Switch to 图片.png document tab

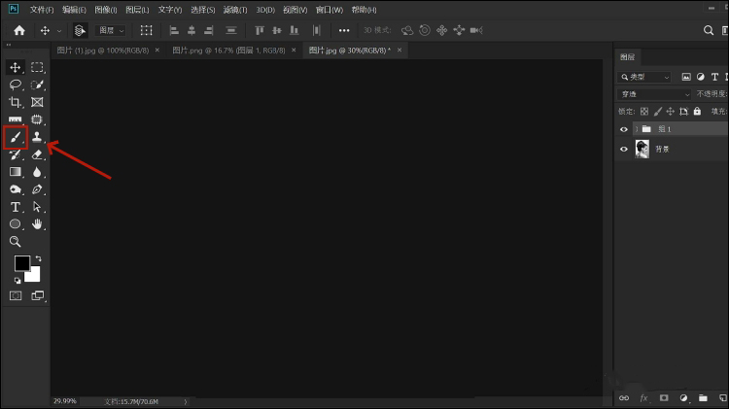228,51
